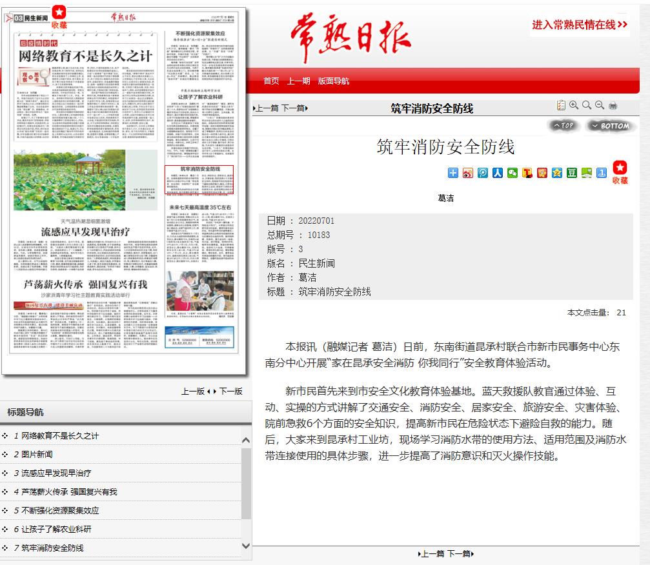The height and width of the screenshot is (565, 650).
Task: Click the blue number 1 share icon
Action: coord(602,173)
